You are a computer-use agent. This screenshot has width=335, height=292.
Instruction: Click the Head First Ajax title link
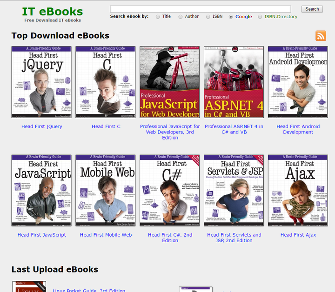point(298,235)
